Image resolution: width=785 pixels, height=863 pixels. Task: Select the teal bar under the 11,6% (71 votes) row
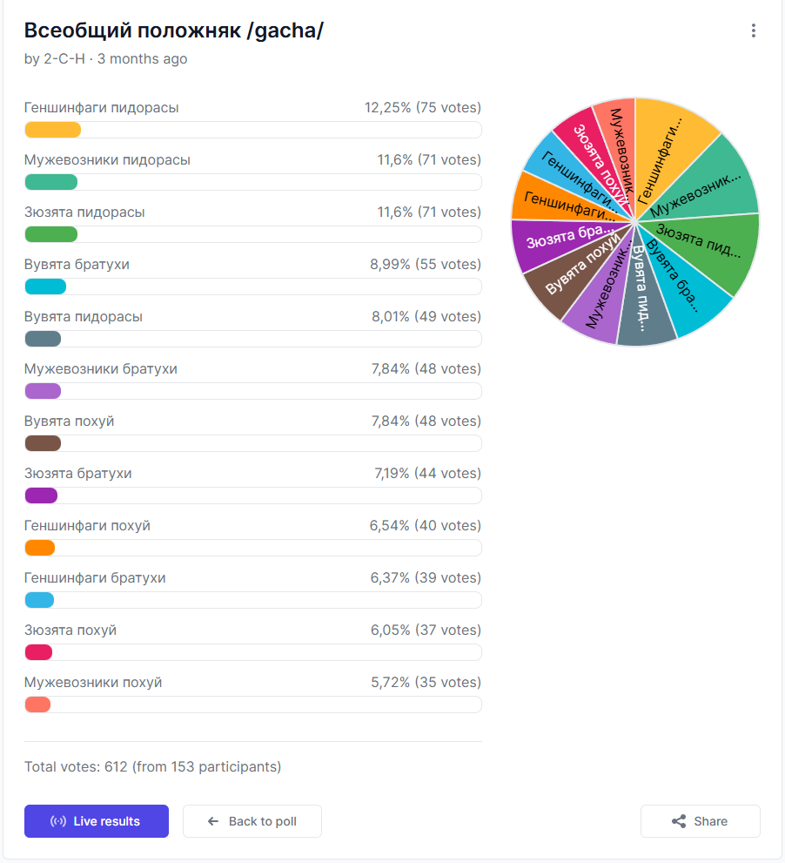coord(50,182)
